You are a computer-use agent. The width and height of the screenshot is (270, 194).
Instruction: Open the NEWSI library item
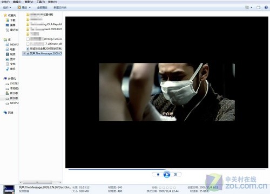(12, 44)
